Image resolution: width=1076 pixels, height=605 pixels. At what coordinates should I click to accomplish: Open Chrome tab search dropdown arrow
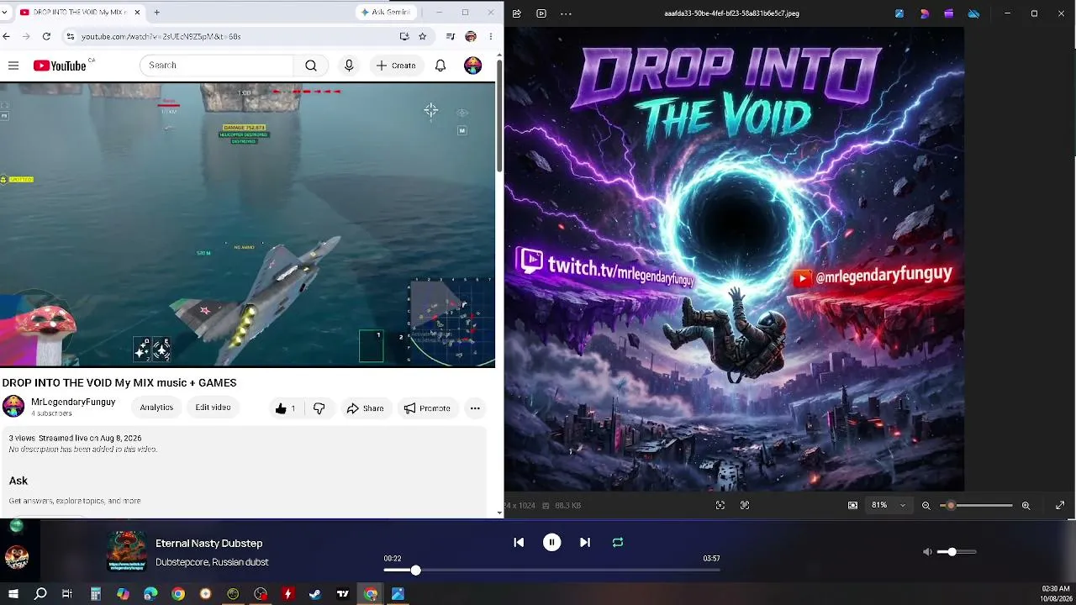[x=5, y=13]
